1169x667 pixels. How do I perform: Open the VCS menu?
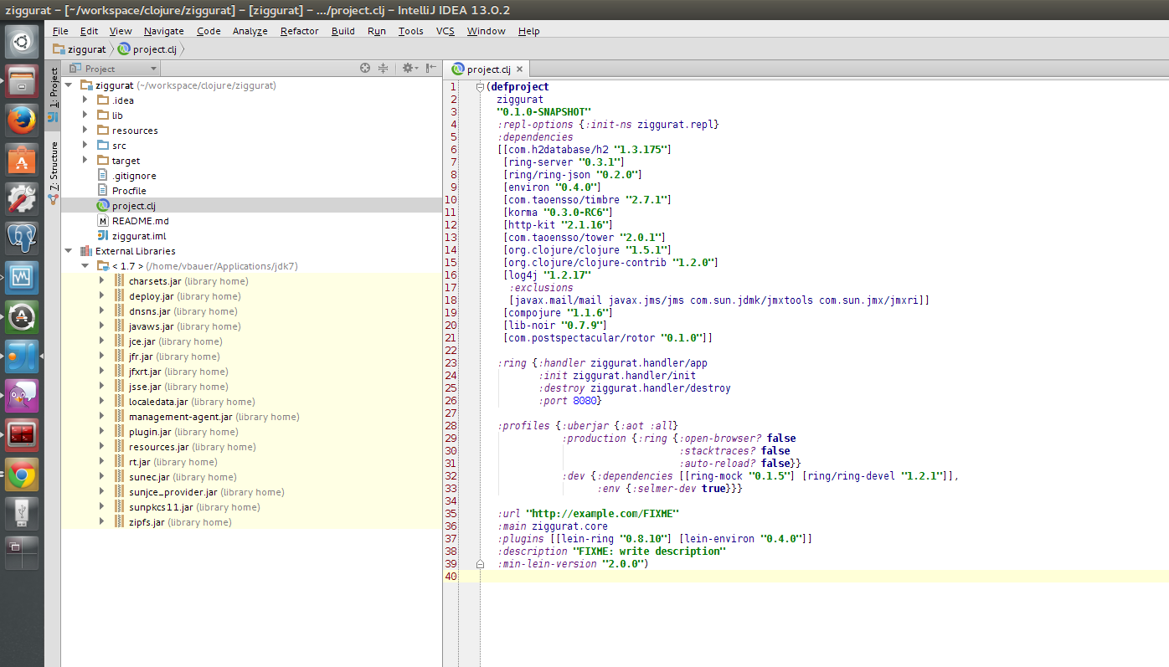[x=445, y=31]
